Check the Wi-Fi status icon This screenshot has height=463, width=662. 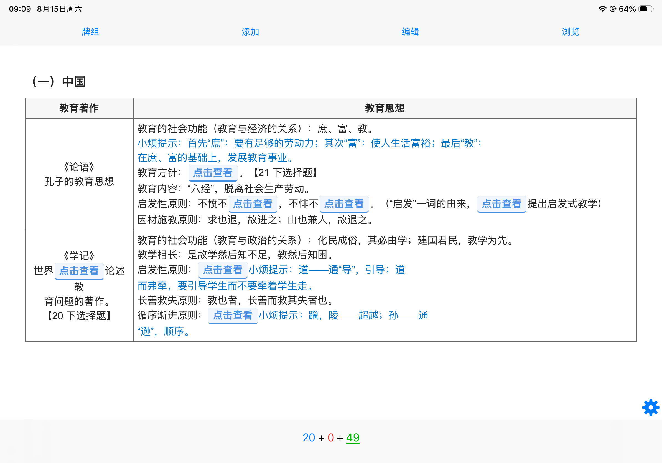click(602, 9)
